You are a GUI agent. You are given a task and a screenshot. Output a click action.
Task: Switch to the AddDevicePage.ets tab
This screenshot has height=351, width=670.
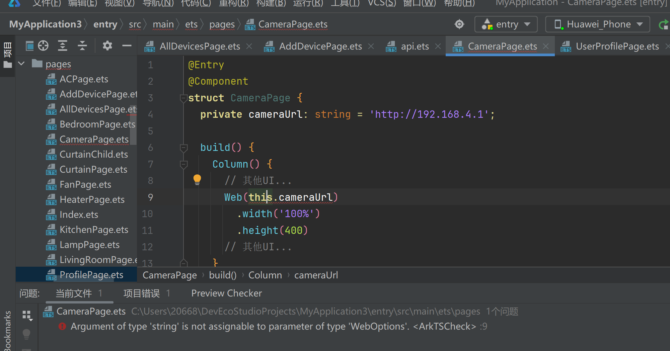pyautogui.click(x=320, y=46)
